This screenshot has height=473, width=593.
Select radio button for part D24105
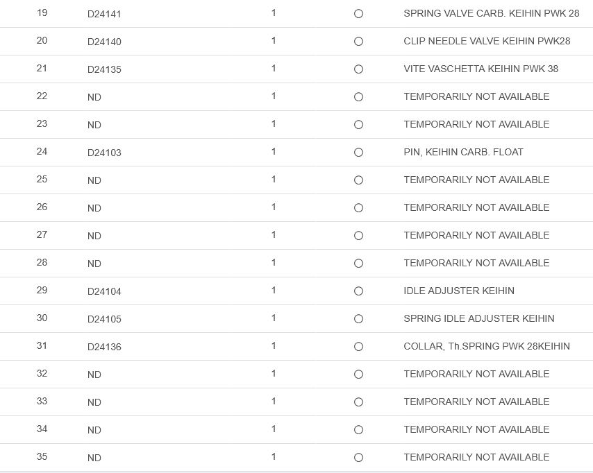pyautogui.click(x=358, y=319)
